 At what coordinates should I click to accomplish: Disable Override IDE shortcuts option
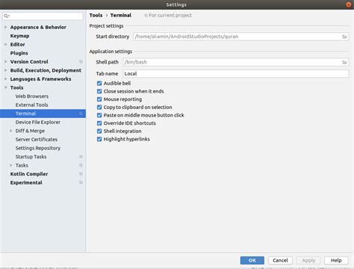point(99,123)
